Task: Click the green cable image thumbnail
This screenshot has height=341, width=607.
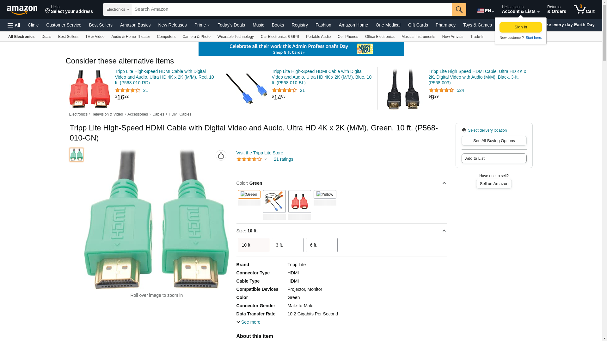Action: click(x=77, y=155)
